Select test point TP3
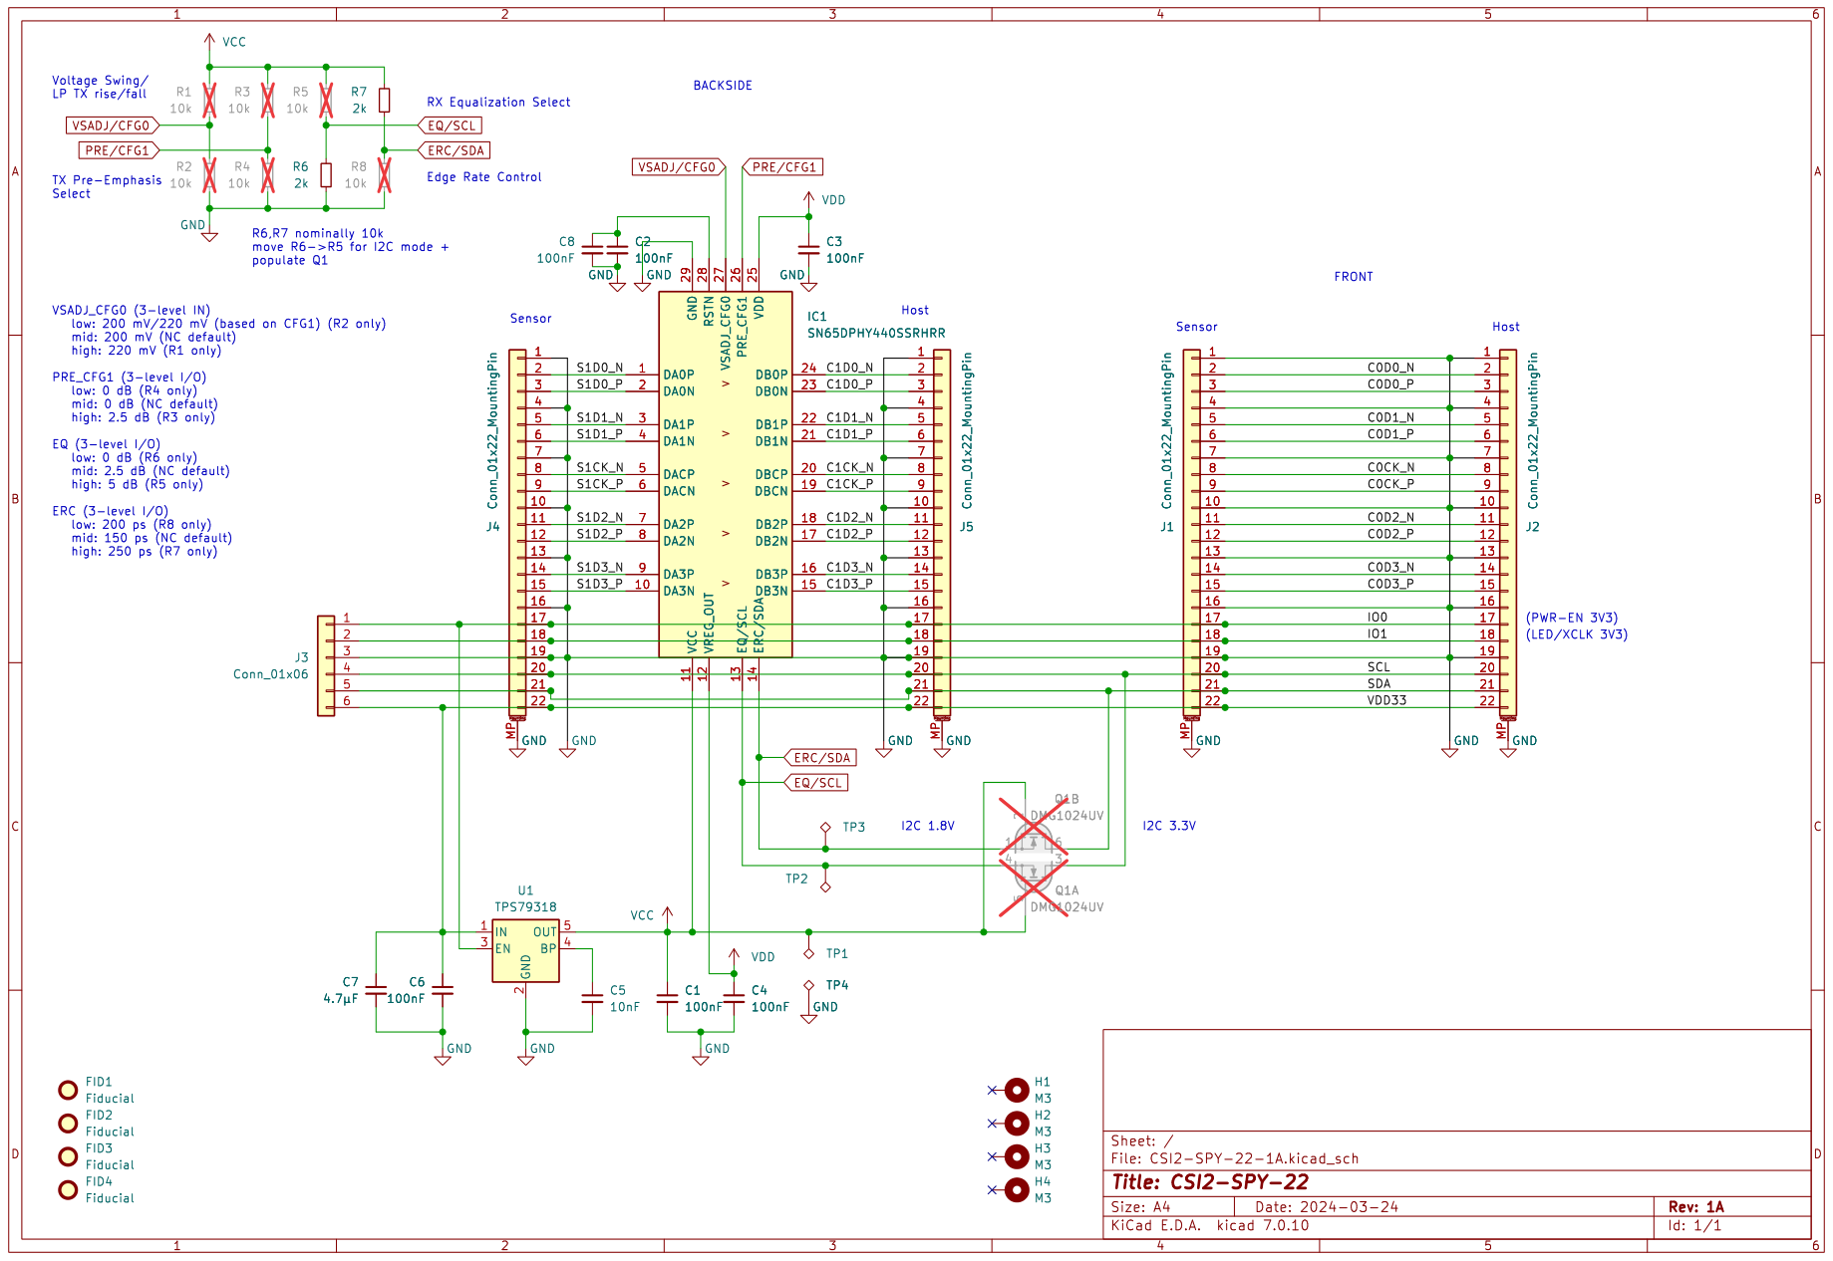 (x=825, y=828)
